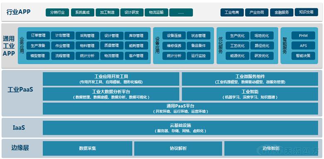Screen dimensions: 324x159
Task: Select the 工业智能 block
Action: pyautogui.click(x=250, y=94)
